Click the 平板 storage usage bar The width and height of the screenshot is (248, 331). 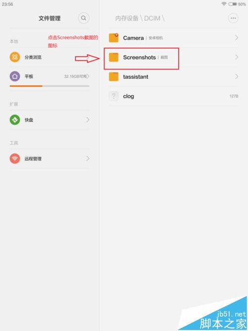coord(50,86)
